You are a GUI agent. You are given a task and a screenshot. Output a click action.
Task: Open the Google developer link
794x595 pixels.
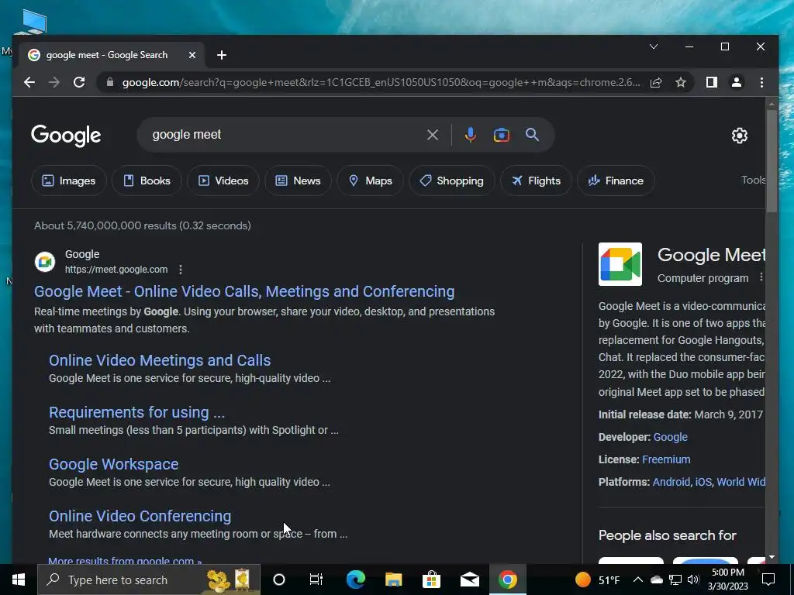tap(671, 437)
